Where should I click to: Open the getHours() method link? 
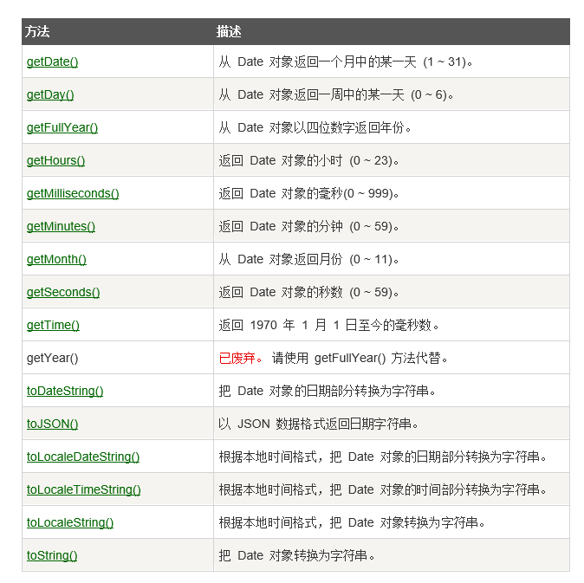[x=55, y=160]
